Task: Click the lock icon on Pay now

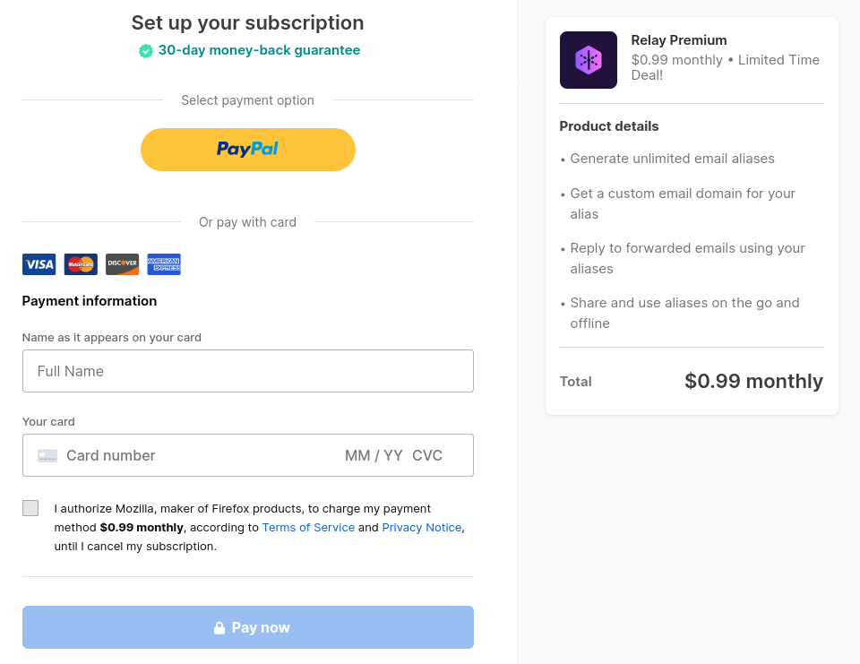Action: tap(219, 628)
